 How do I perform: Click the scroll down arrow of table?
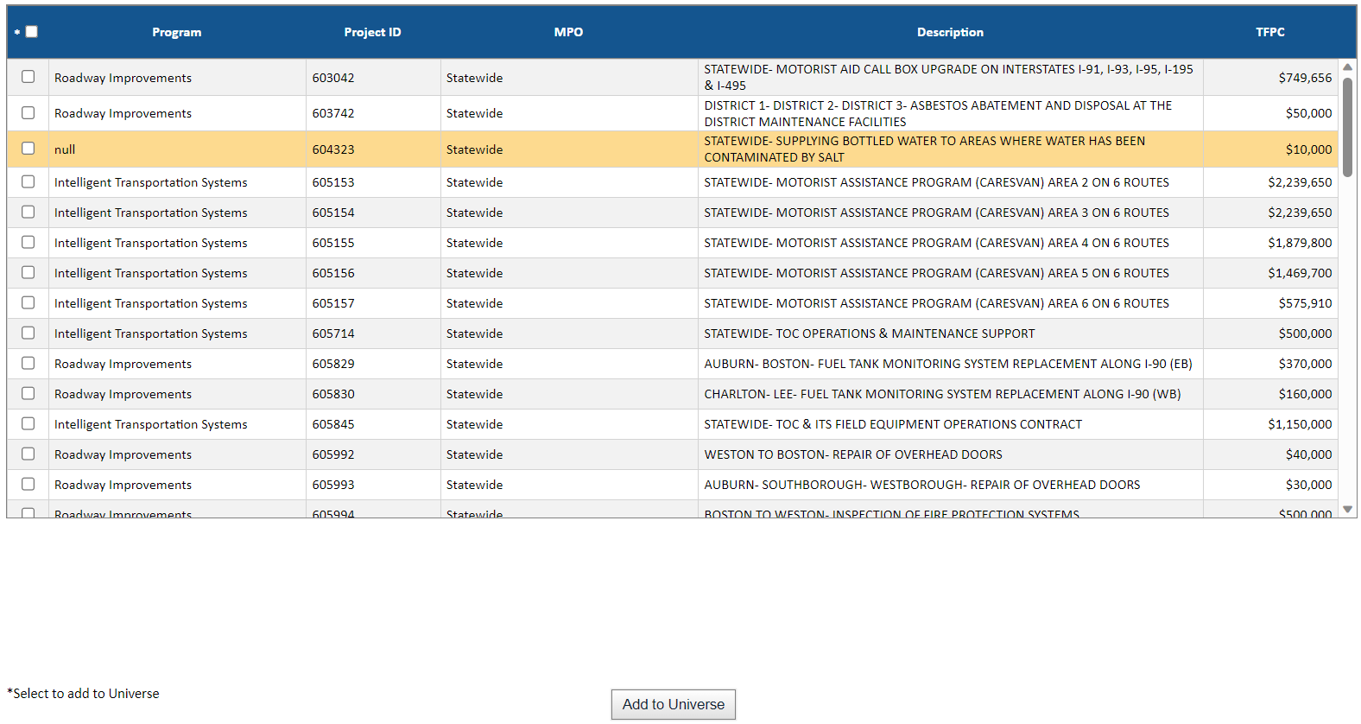tap(1347, 510)
